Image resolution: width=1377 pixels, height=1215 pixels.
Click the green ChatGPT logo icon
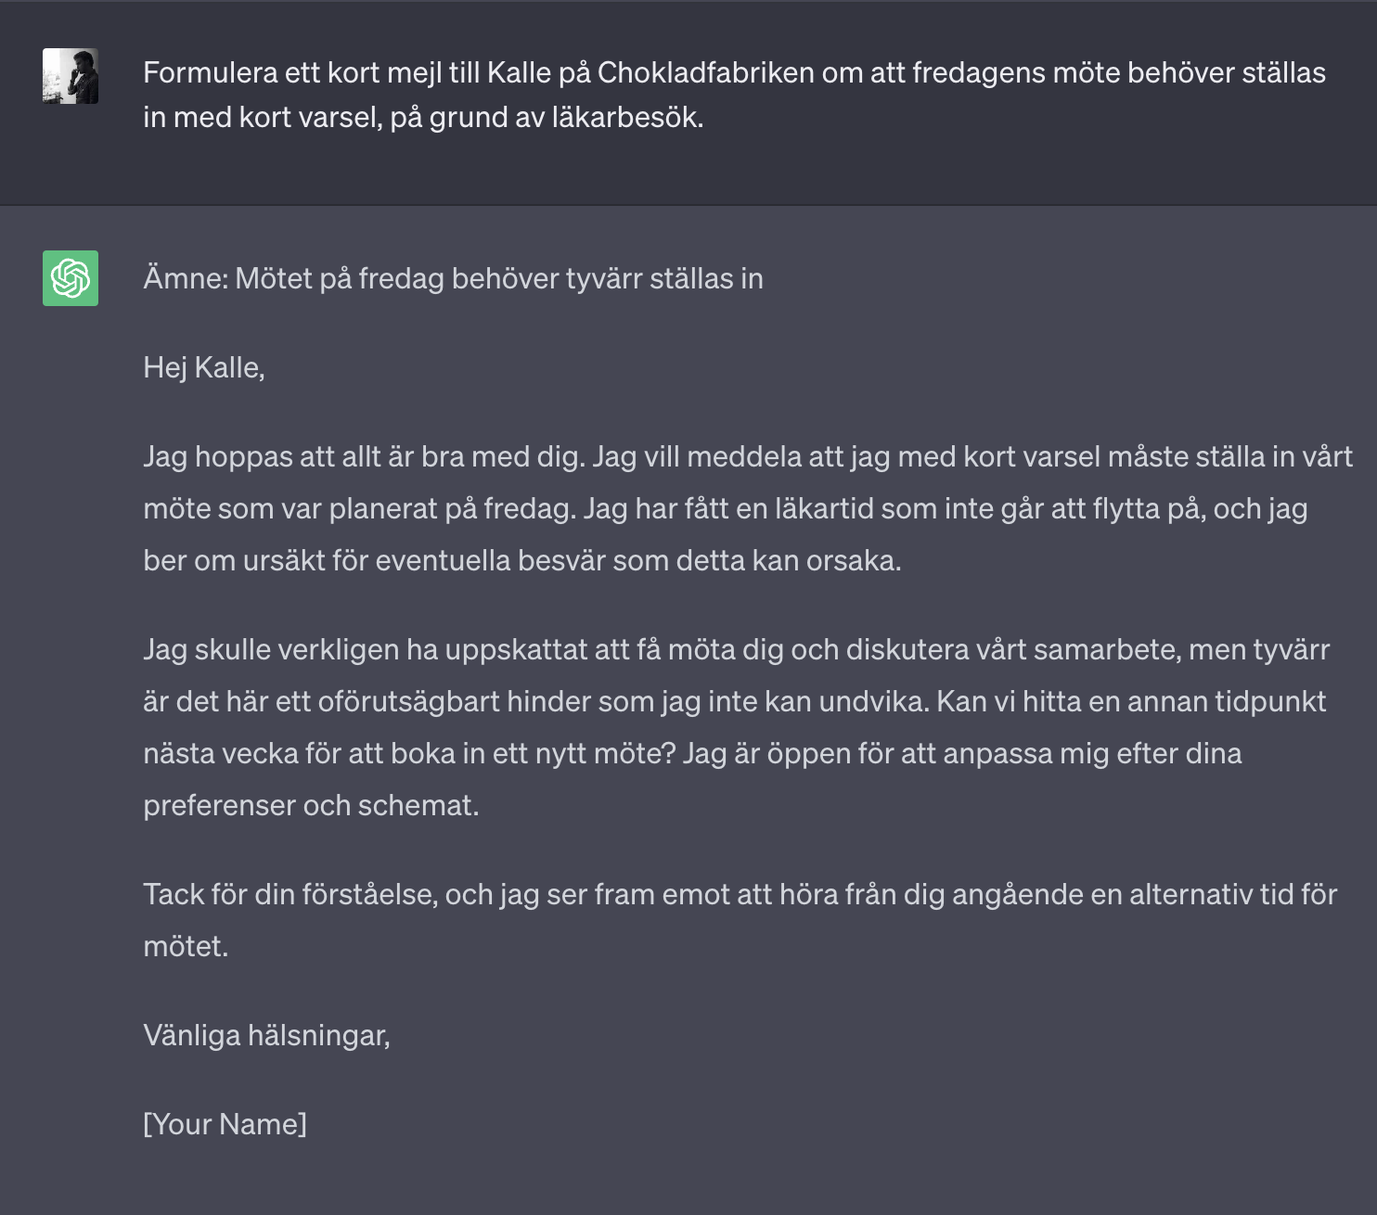[71, 278]
